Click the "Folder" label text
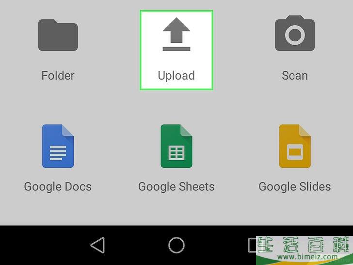 pos(58,76)
